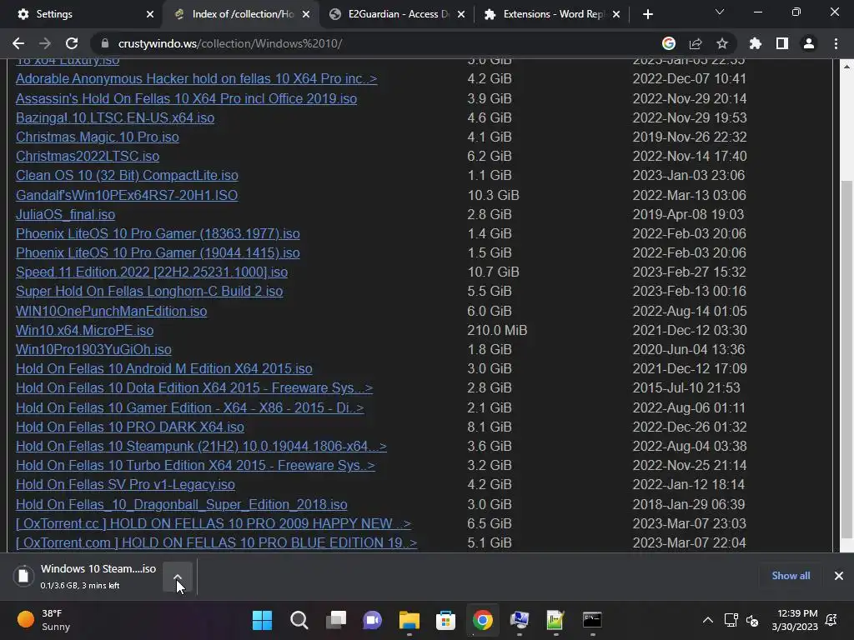Open the weather widget 38°F Sunny
Screen dimensions: 854x640
coord(45,620)
